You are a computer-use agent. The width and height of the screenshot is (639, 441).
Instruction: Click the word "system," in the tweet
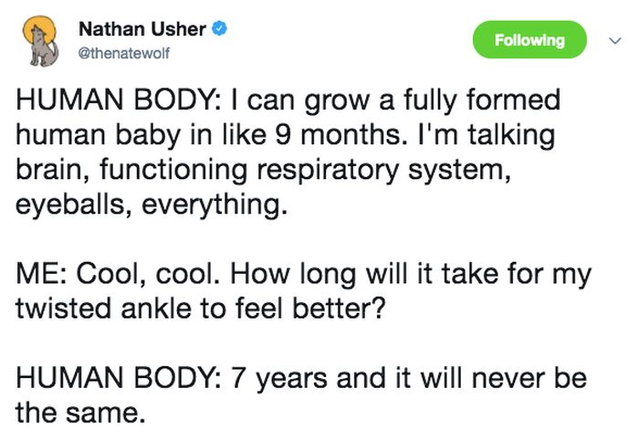point(459,171)
